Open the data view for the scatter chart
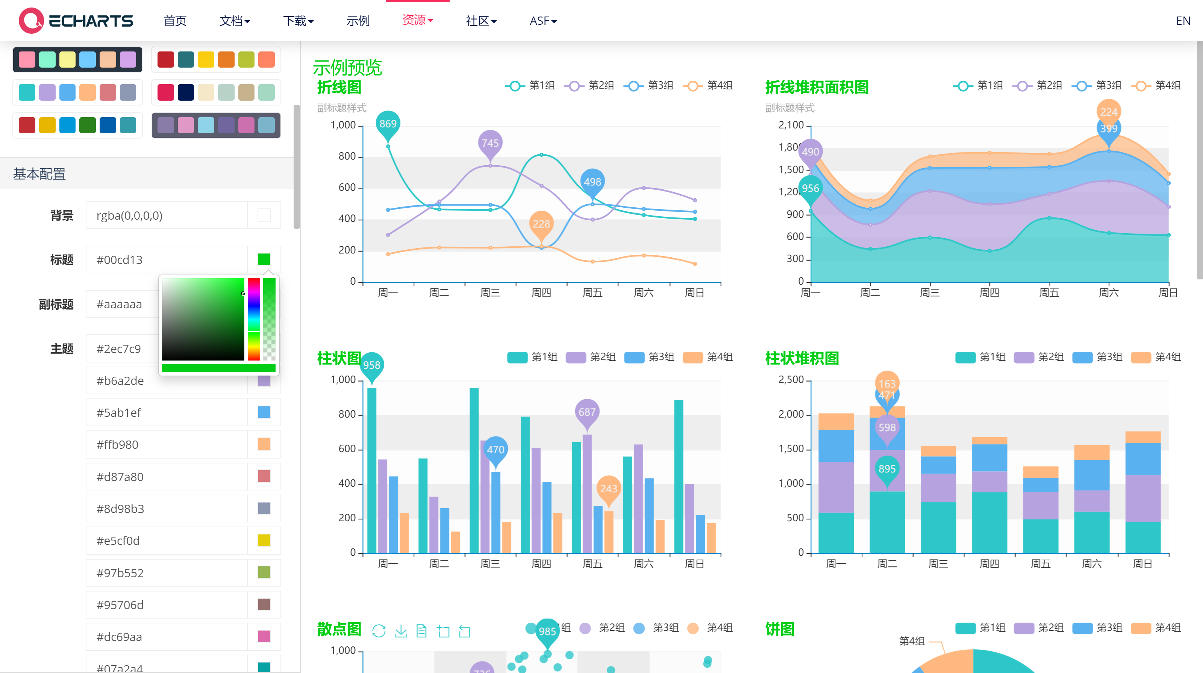1203x673 pixels. pos(422,631)
